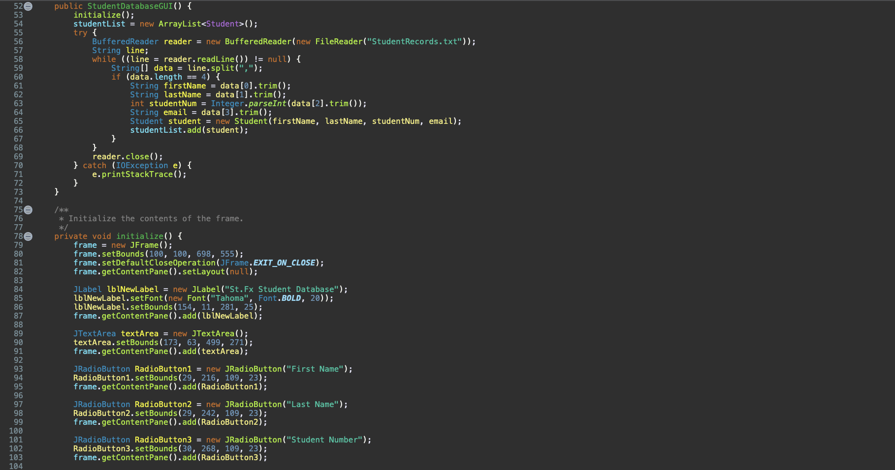
Task: Collapse the initialize method fold marker
Action: [28, 236]
